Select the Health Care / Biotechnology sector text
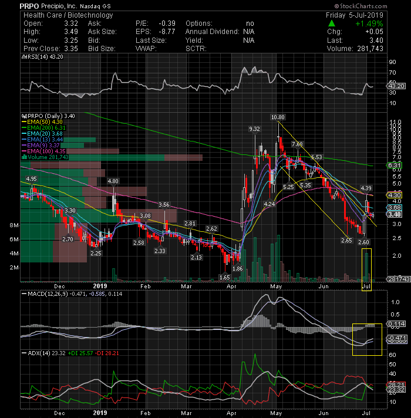 [x=68, y=15]
